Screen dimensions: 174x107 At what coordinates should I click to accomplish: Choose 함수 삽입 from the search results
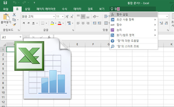[134, 15]
